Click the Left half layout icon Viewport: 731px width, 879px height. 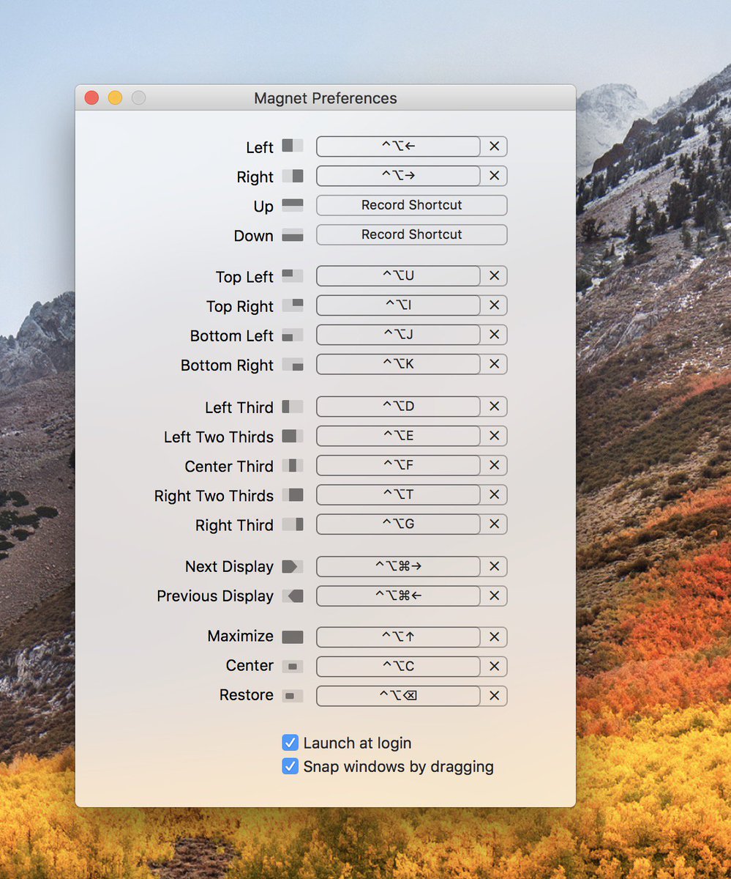(x=293, y=146)
